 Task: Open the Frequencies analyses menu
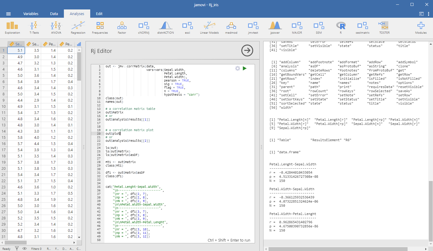tap(100, 28)
